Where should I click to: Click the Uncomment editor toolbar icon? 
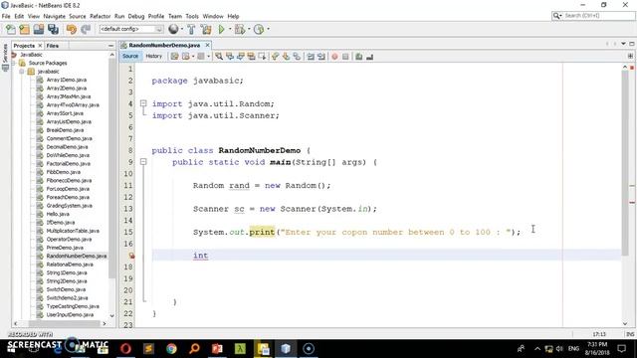(x=369, y=57)
